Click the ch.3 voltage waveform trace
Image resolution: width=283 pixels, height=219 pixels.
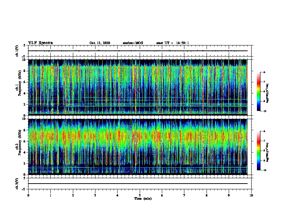click(x=138, y=184)
